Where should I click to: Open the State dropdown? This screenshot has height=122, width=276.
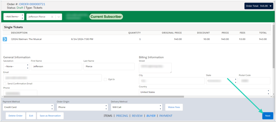222,81
